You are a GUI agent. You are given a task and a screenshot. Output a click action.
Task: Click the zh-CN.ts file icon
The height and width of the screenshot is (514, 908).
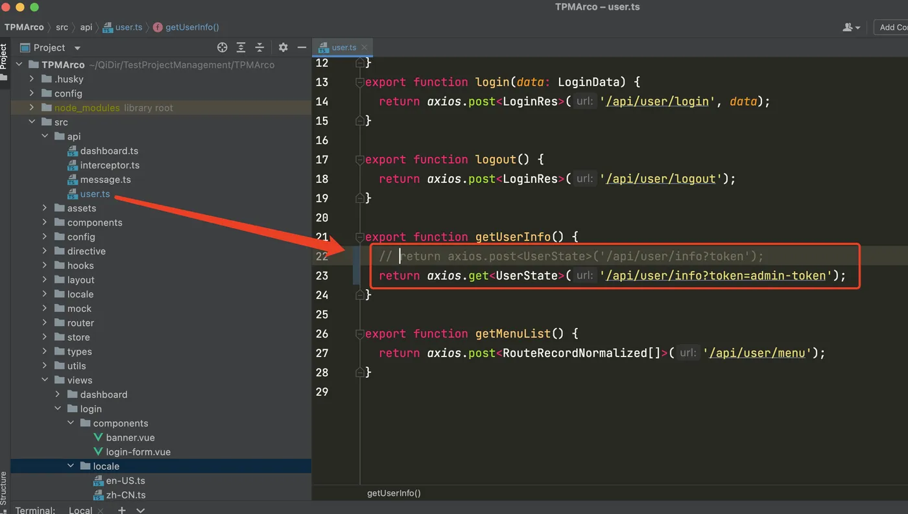point(99,495)
